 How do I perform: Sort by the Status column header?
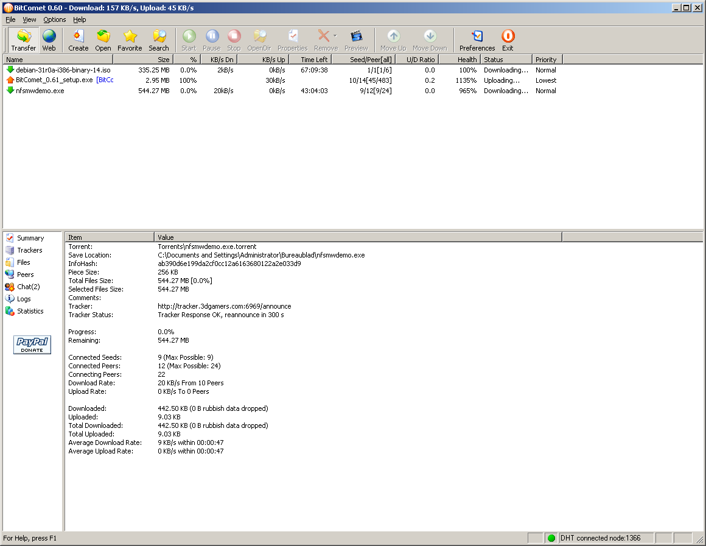point(506,60)
